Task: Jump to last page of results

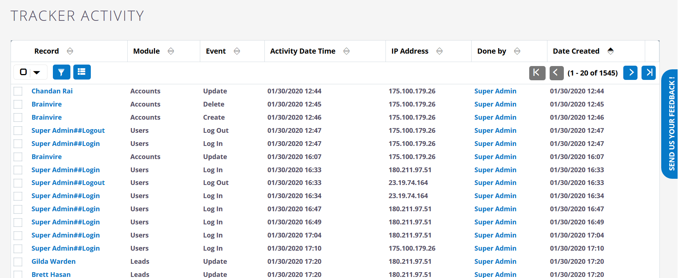Action: click(x=648, y=73)
